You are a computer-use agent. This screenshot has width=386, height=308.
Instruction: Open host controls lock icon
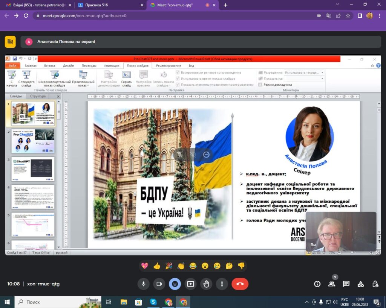pos(375,284)
